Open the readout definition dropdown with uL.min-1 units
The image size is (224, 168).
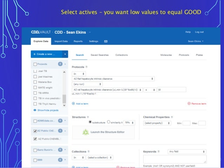click(x=107, y=90)
